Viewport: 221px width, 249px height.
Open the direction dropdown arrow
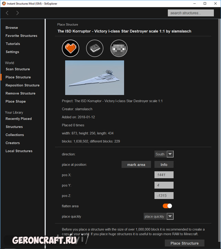pos(170,154)
